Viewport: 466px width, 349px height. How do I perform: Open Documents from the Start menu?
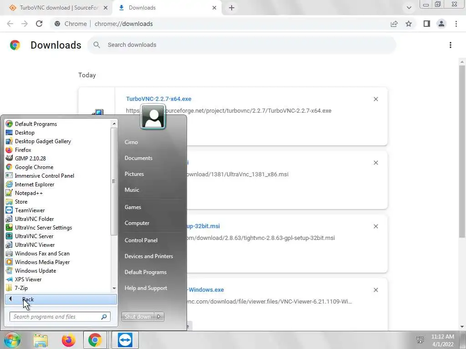[x=138, y=158]
